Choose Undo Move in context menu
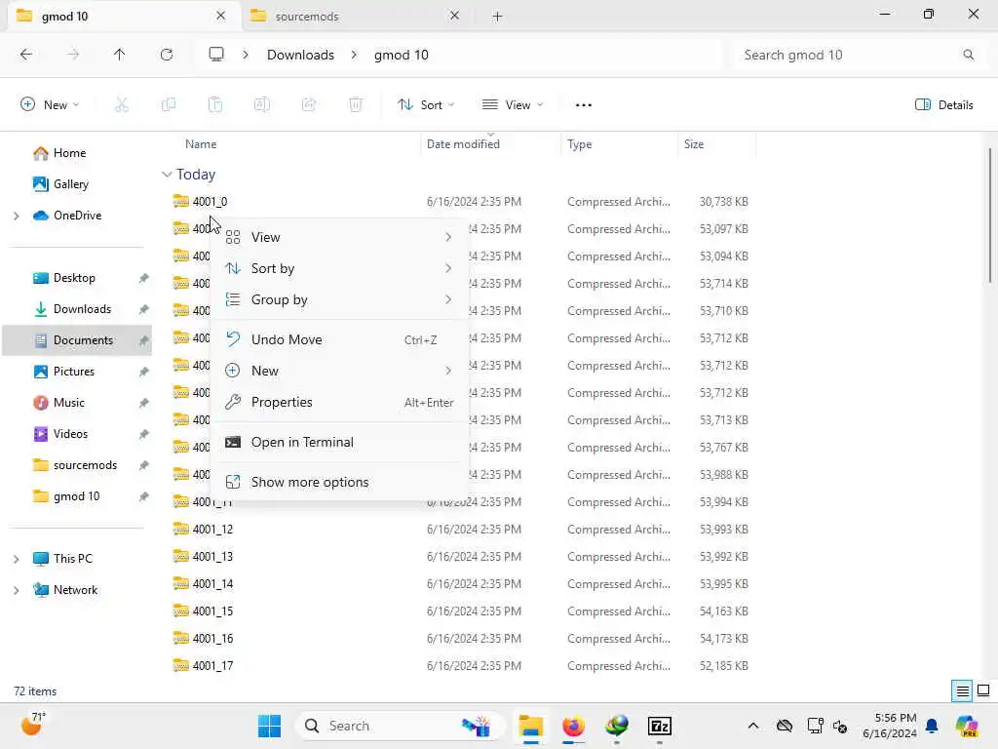 pos(339,339)
